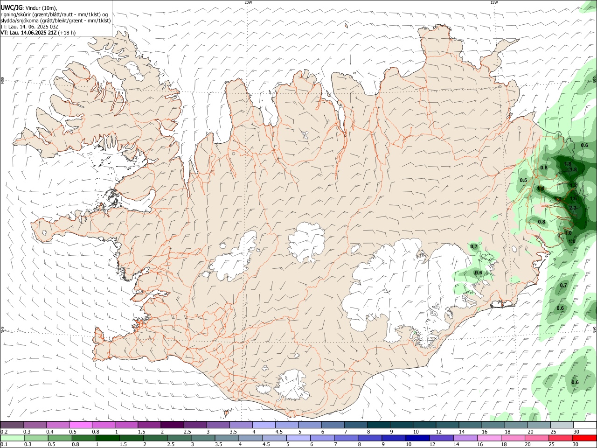Select the dark teal swatch above upper-row 8
597x448 pixels.
(379, 425)
